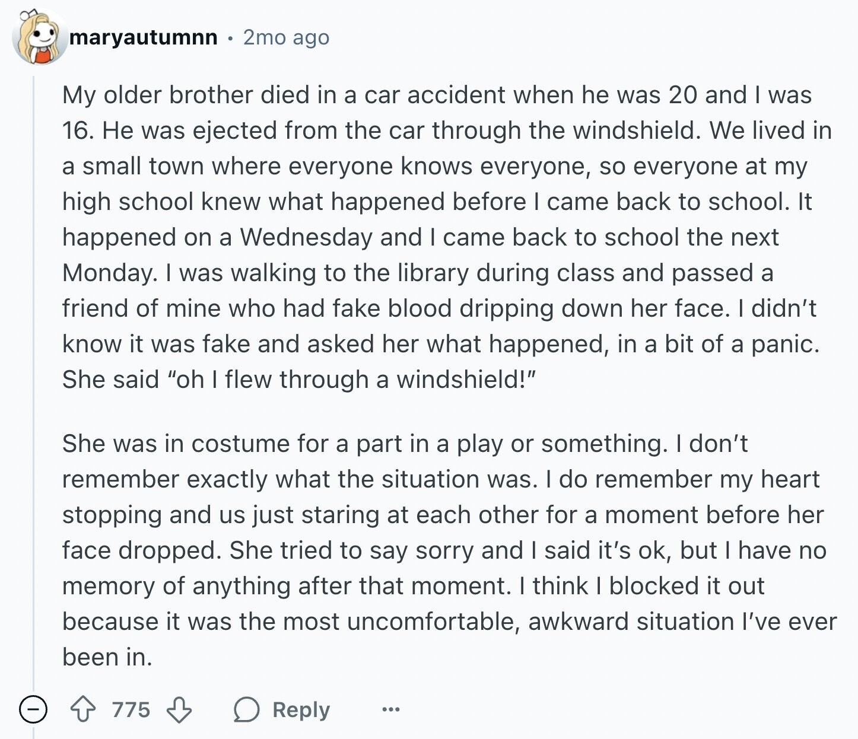Open maryautumnn's avatar image
Image resolution: width=858 pixels, height=739 pixels.
tap(39, 36)
